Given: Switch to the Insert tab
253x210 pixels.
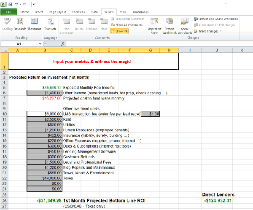Looking at the screenshot, I should click(39, 12).
